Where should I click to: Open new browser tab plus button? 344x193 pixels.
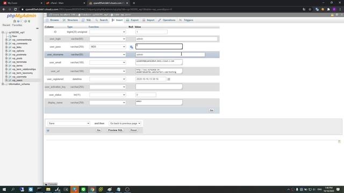point(134,3)
